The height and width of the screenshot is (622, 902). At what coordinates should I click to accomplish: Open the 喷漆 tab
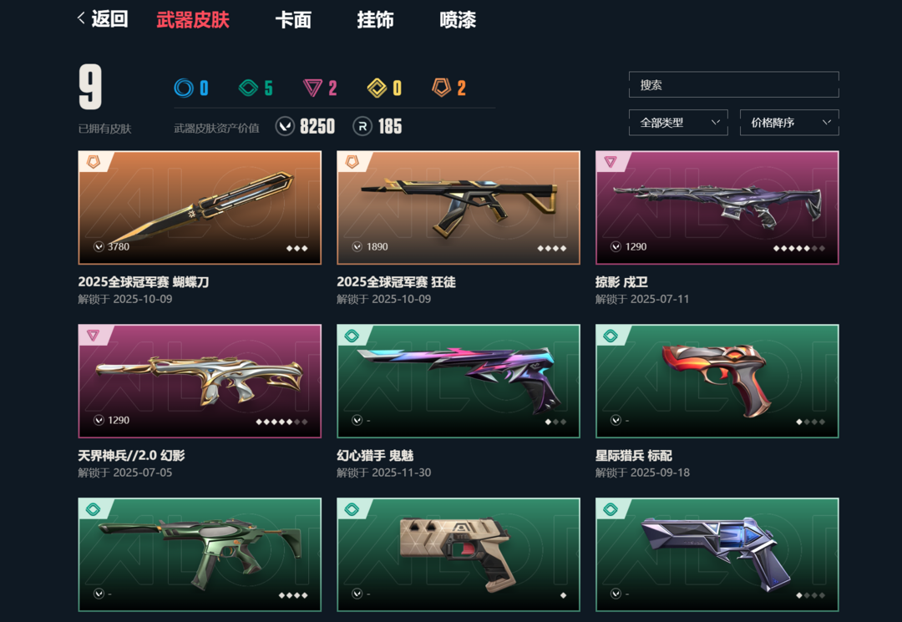(x=458, y=20)
